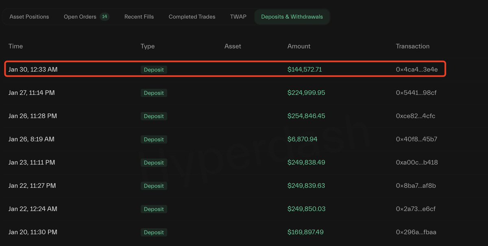Screen dimensions: 488x246
Task: Open transaction 0x2a73...e6cf link
Action: (x=416, y=209)
